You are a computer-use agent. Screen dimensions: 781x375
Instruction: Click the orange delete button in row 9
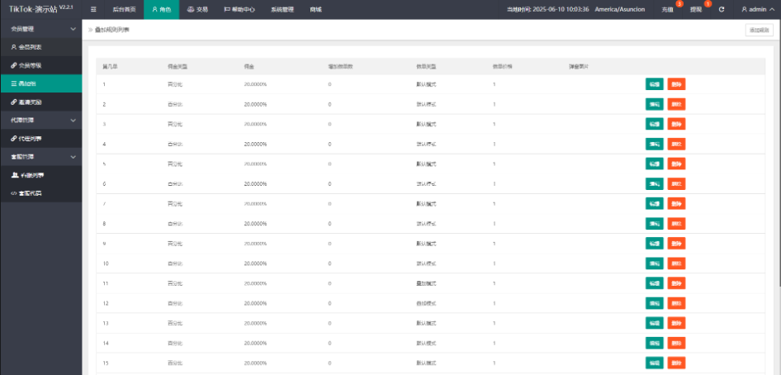coord(676,244)
